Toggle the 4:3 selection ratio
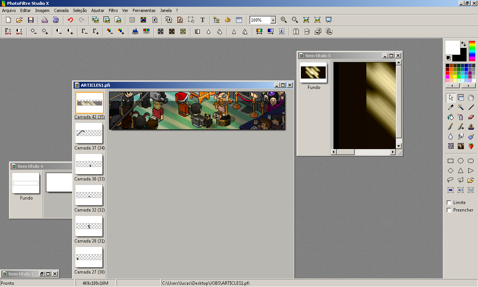 coord(460,189)
